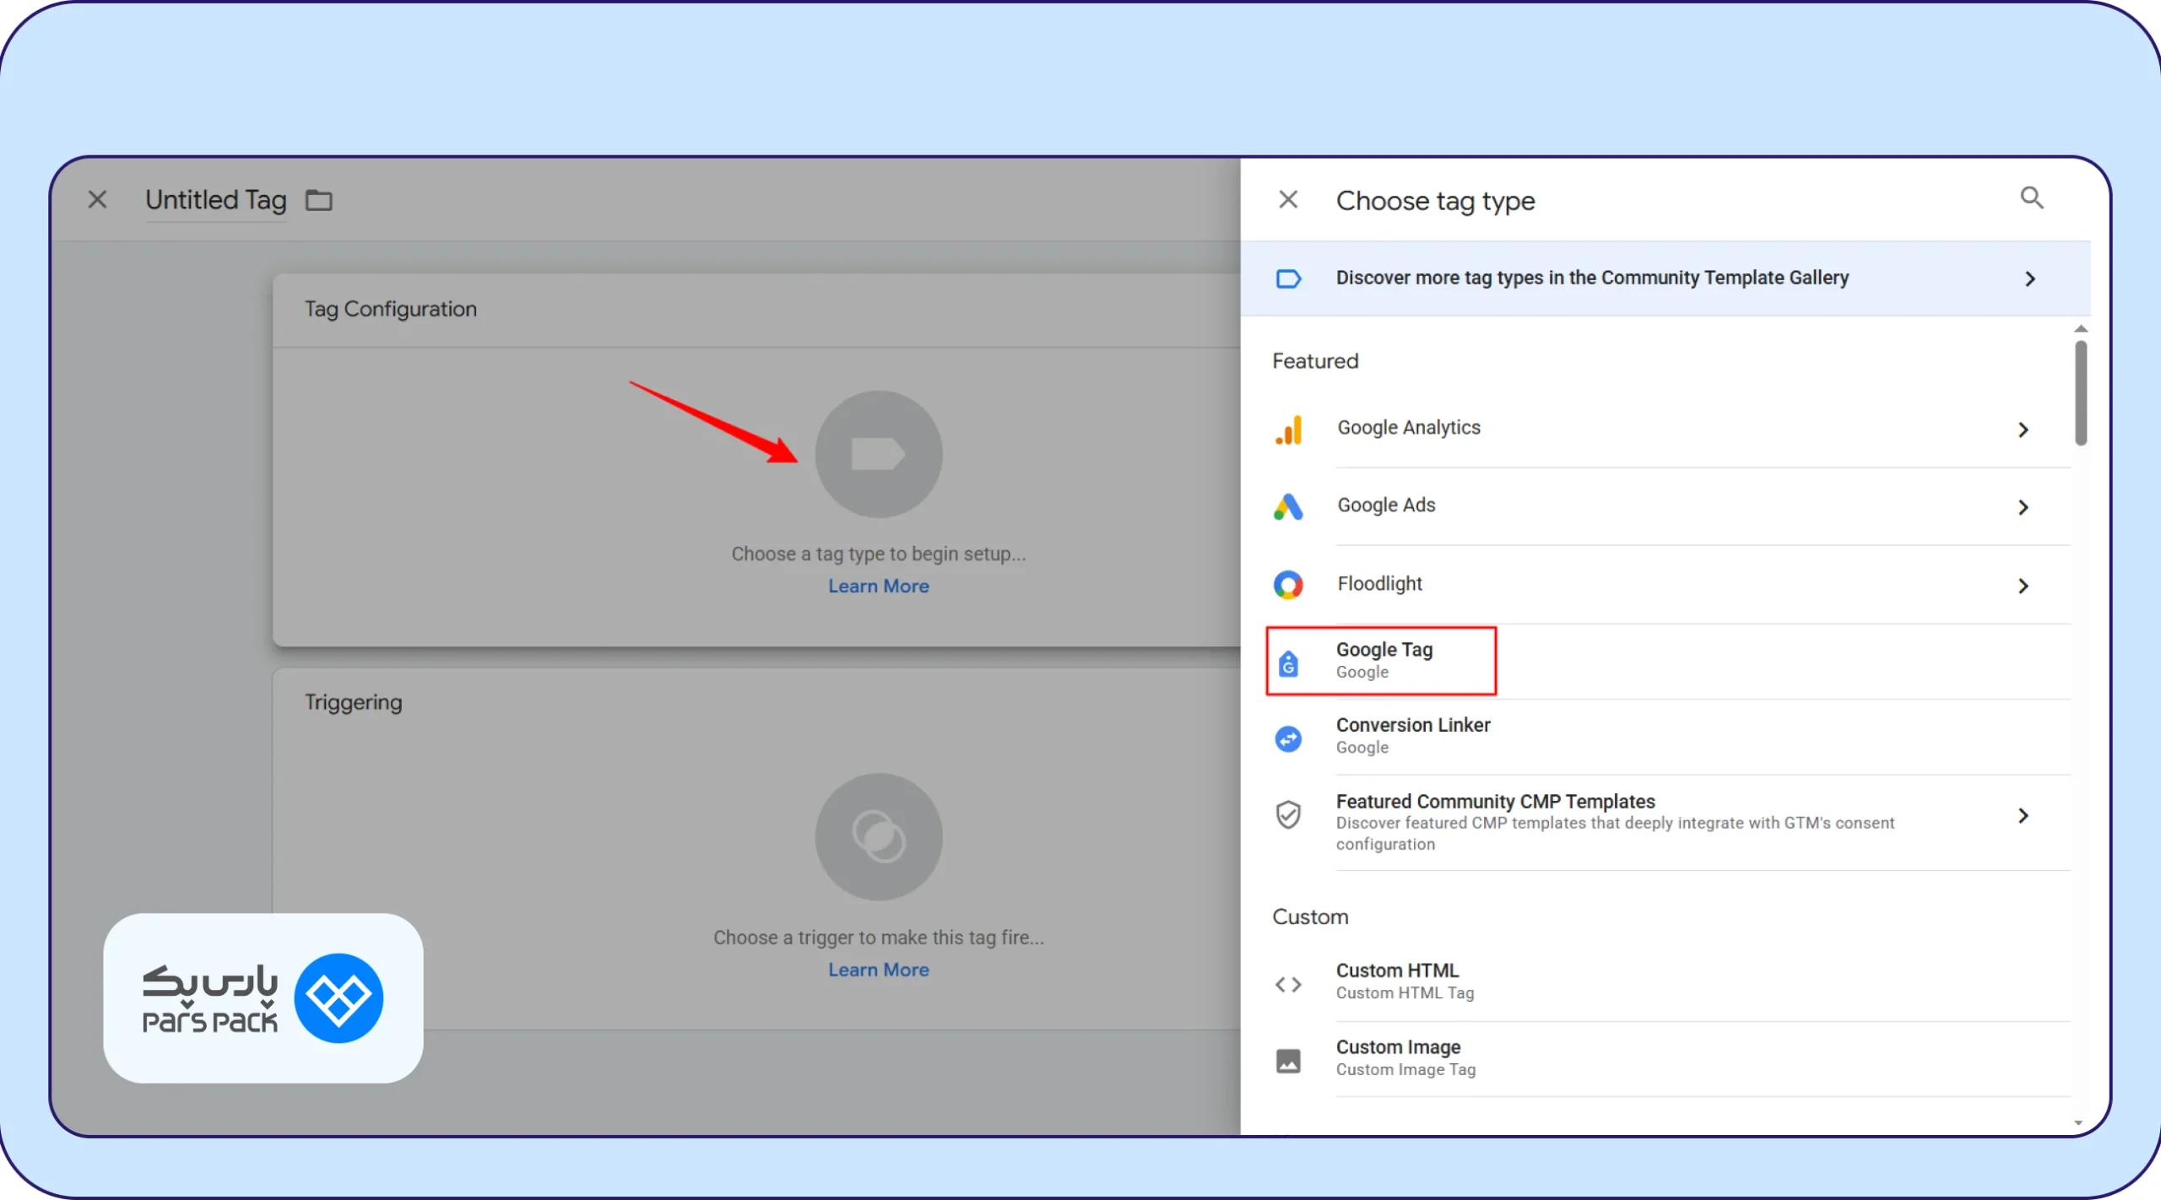Open Learn More under Triggering
This screenshot has height=1200, width=2161.
pyautogui.click(x=878, y=970)
